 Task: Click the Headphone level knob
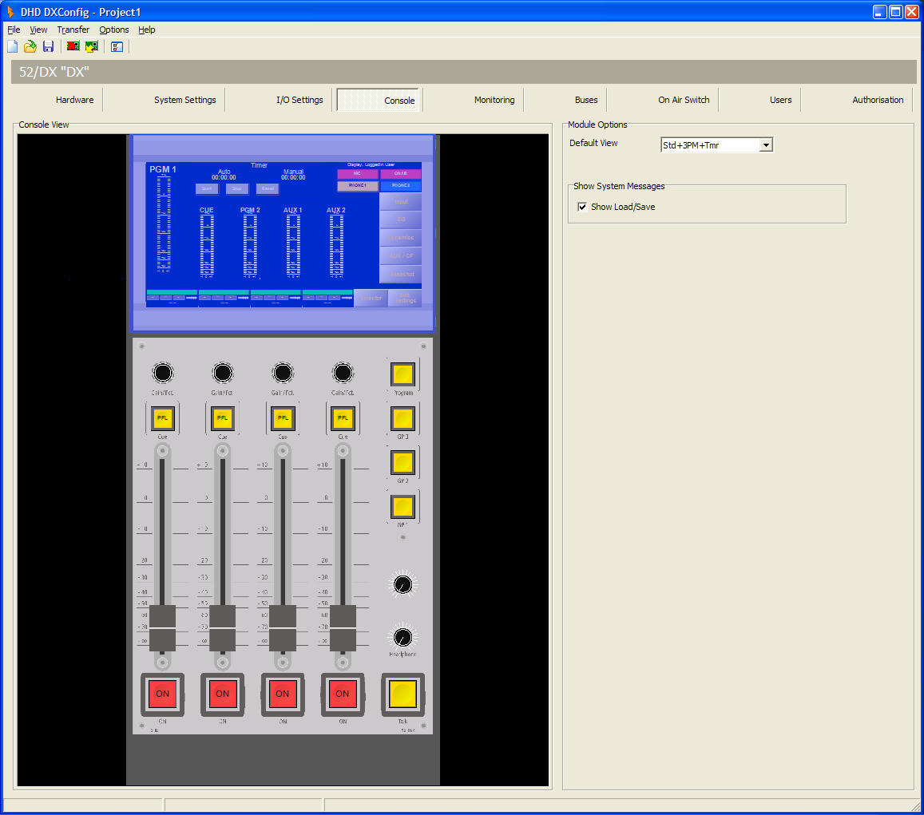[403, 636]
